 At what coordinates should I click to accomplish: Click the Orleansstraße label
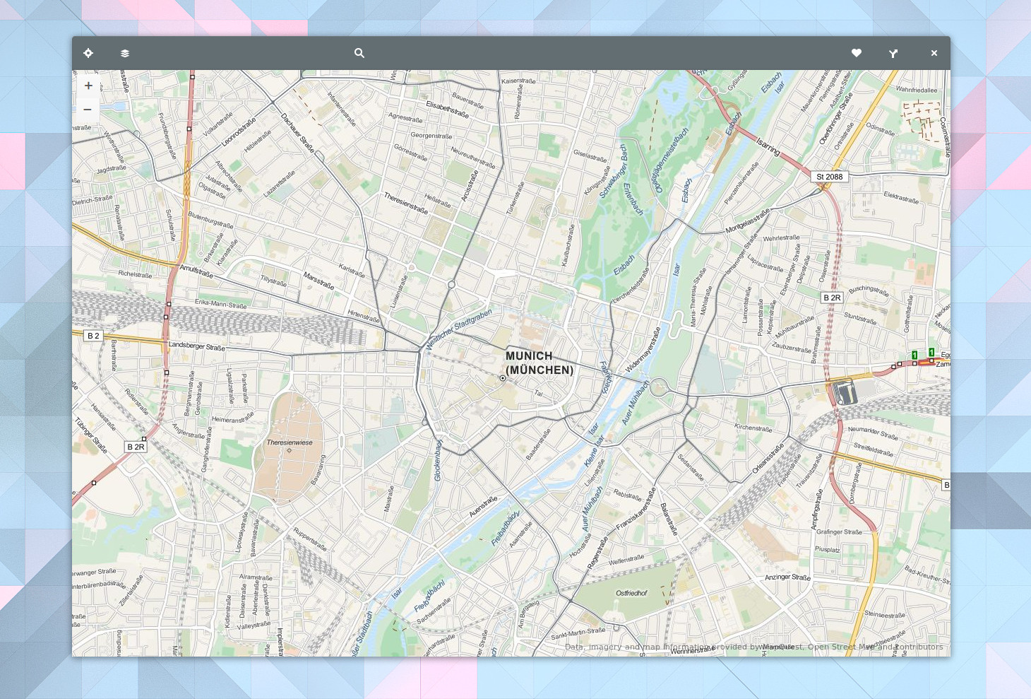point(768,459)
